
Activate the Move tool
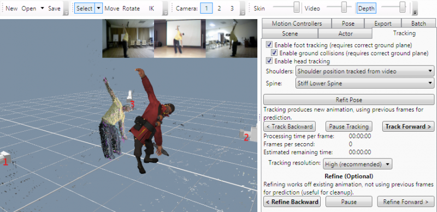[x=112, y=8]
